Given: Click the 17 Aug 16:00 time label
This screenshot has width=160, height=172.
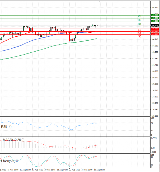Looking at the screenshot, I should click(x=38, y=170).
